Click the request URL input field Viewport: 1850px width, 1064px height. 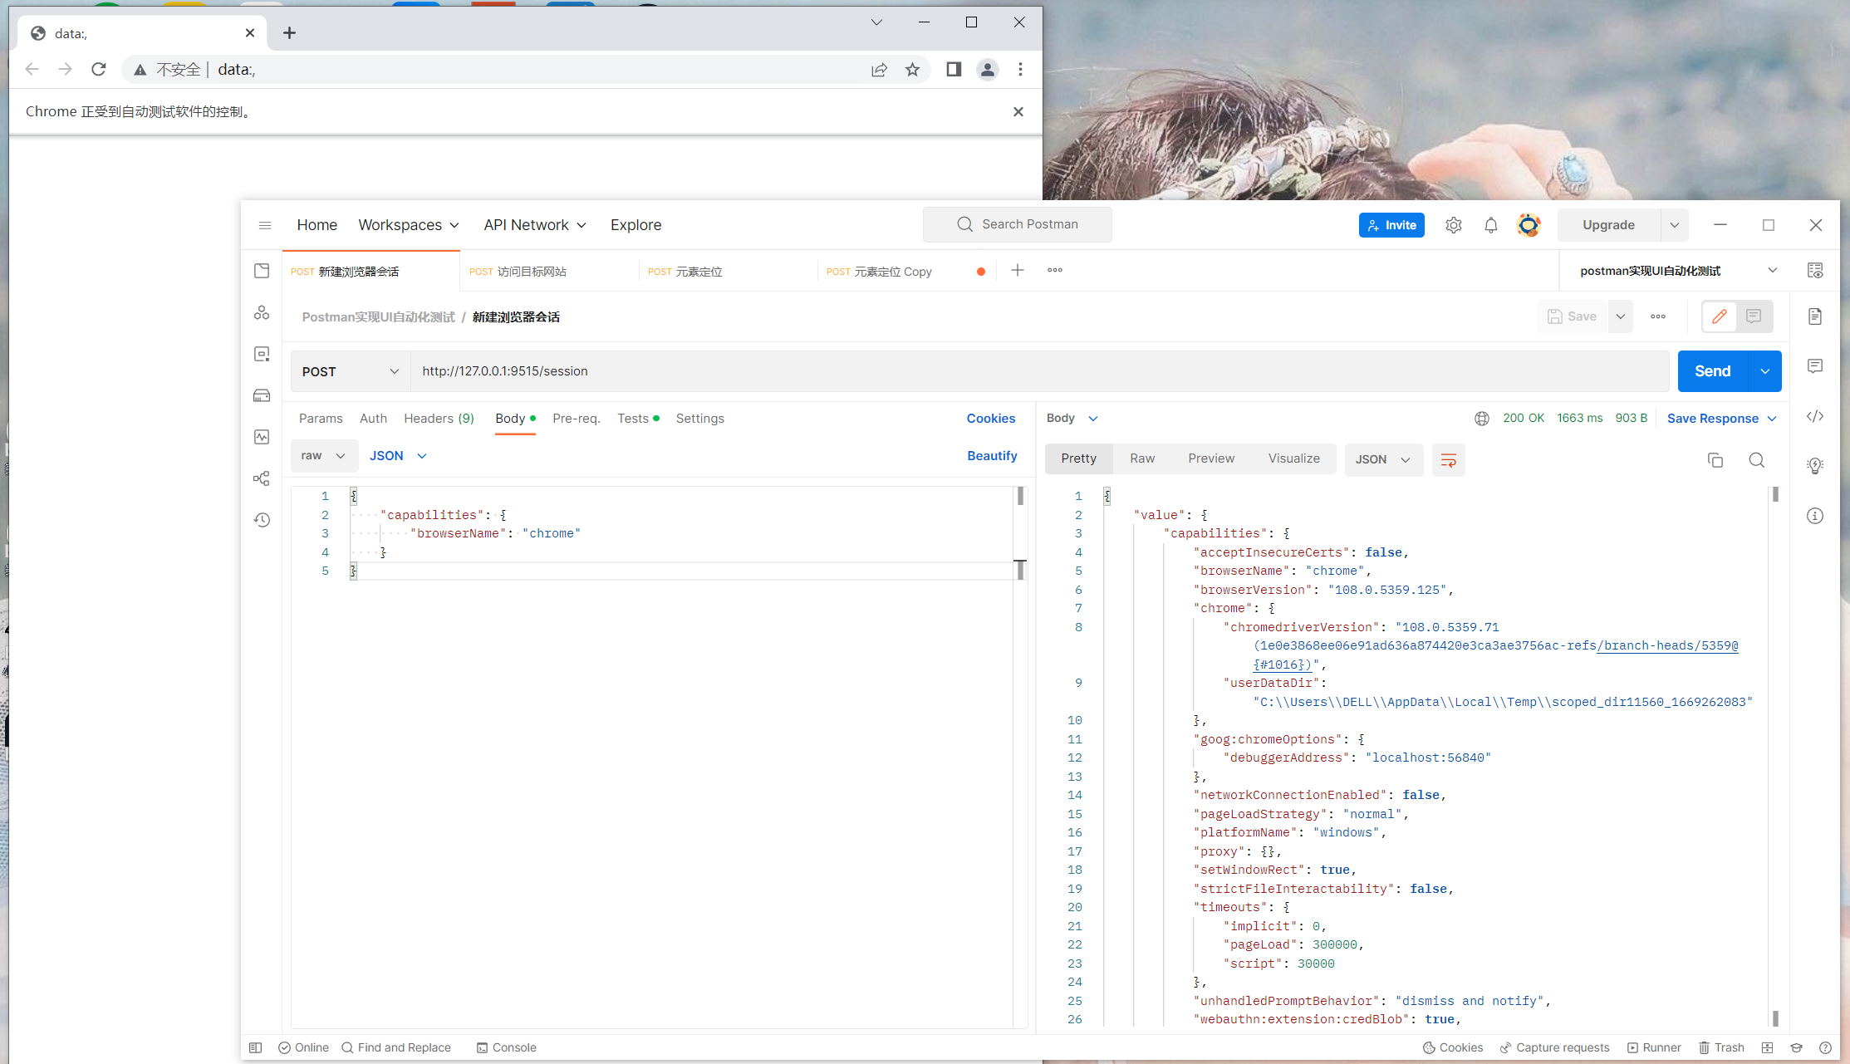[x=1038, y=371]
